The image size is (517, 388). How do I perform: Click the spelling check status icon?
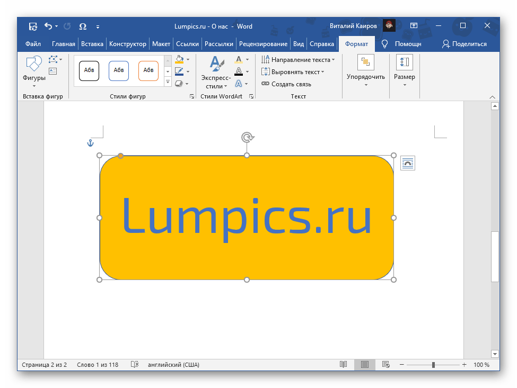(135, 364)
